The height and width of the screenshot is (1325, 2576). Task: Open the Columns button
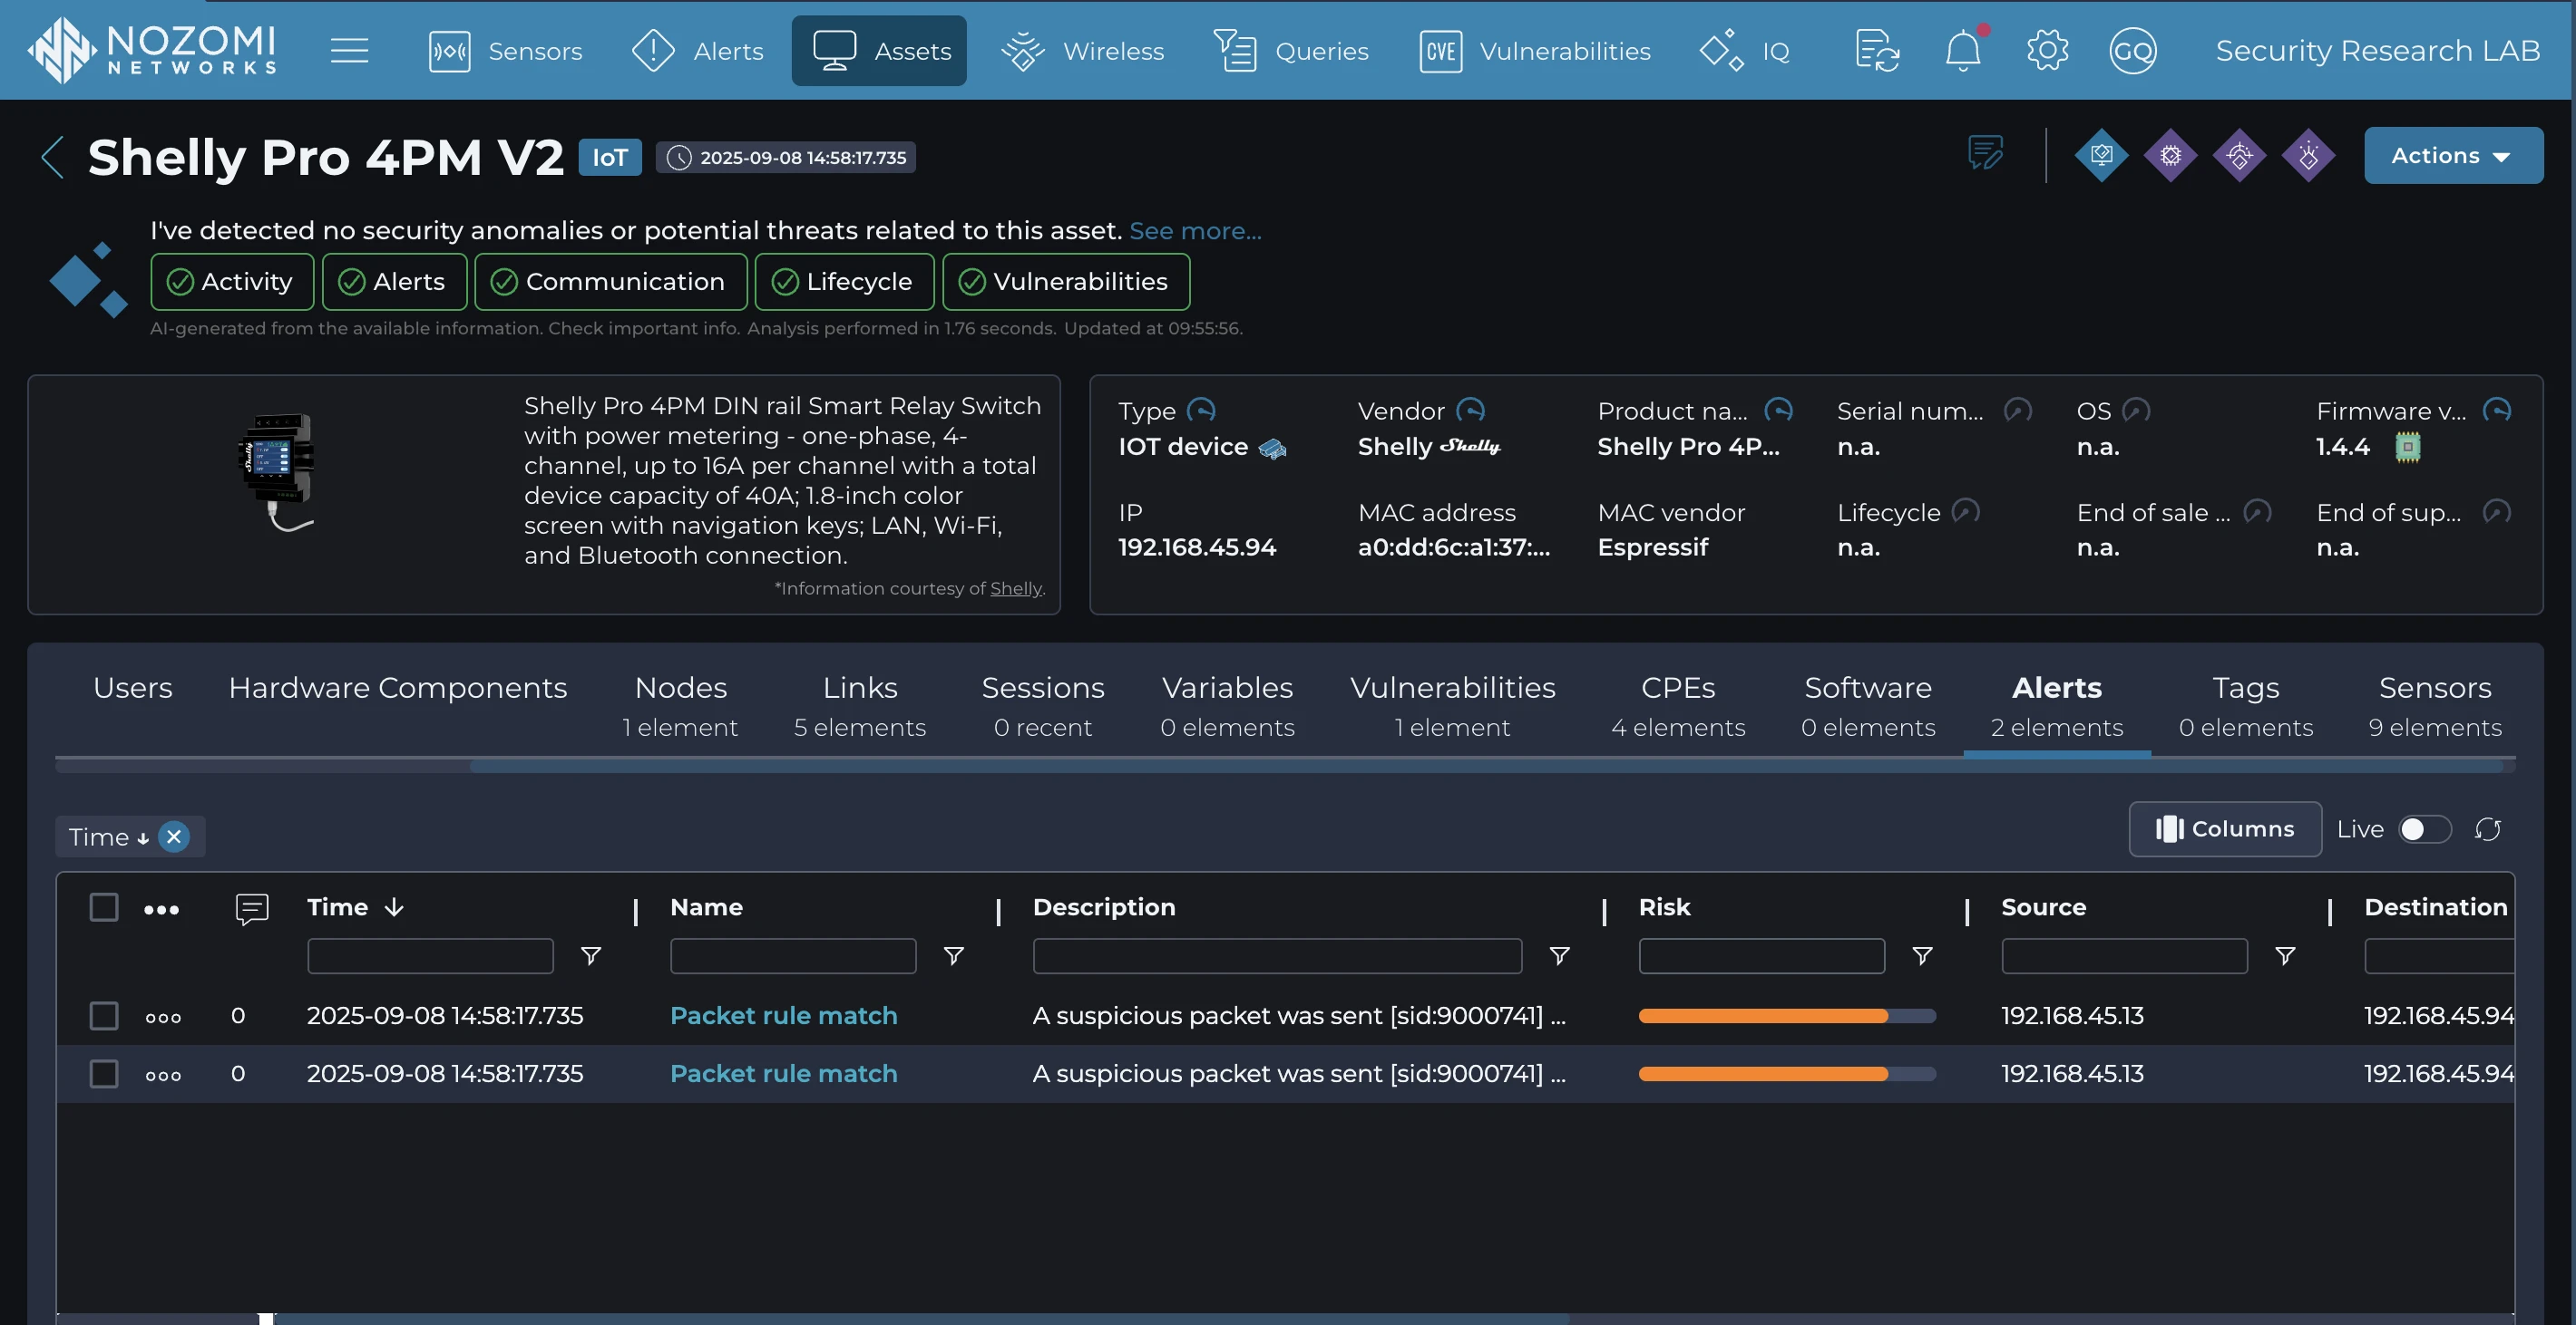pyautogui.click(x=2224, y=829)
